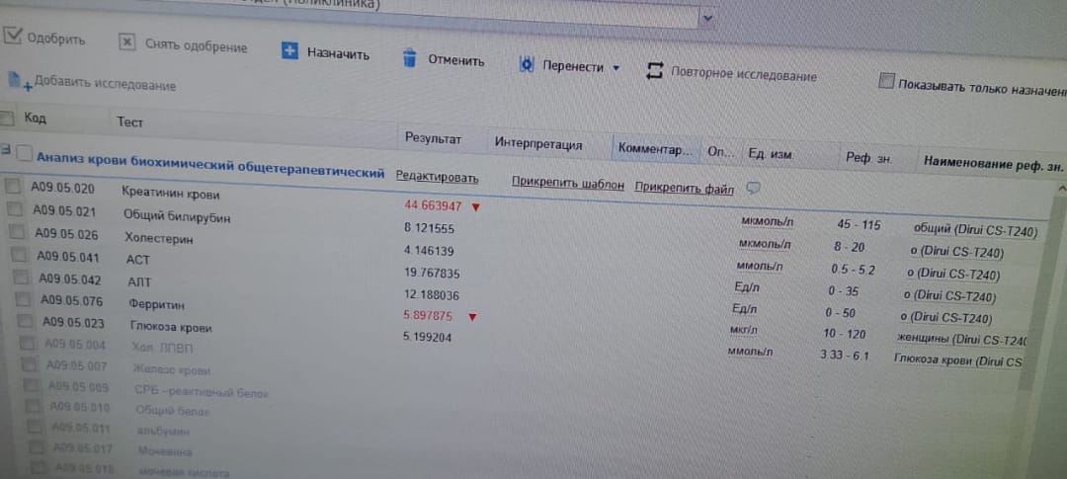Click the Повторное исследование repeat arrows icon
This screenshot has width=1067, height=479.
click(x=654, y=71)
